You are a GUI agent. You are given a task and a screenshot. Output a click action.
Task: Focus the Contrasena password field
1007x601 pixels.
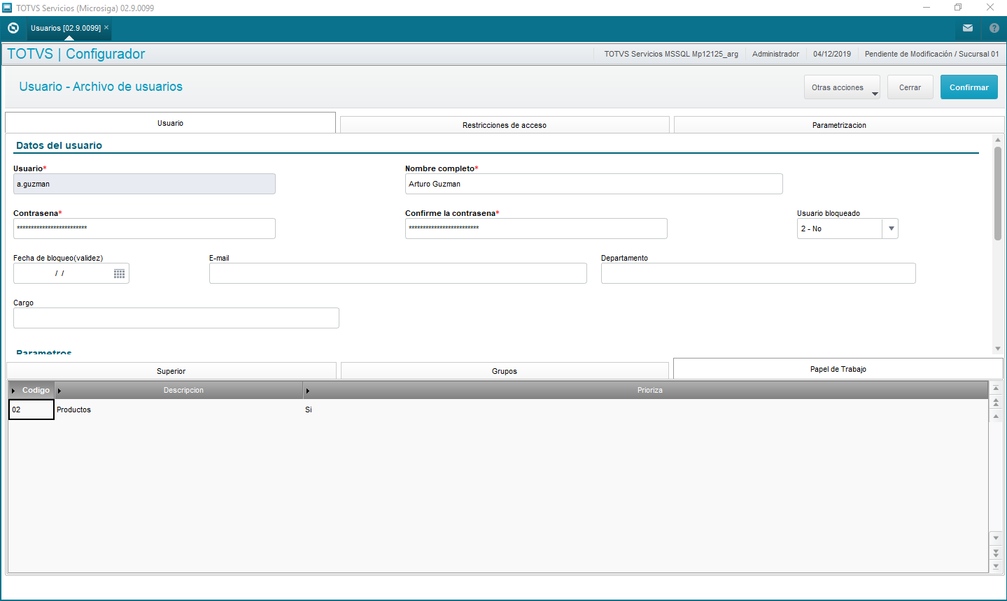click(x=144, y=229)
